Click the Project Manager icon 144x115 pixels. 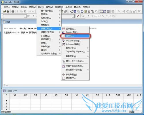coord(108,11)
